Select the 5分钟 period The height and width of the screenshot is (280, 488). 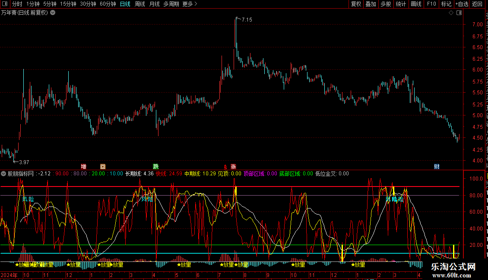coord(50,4)
